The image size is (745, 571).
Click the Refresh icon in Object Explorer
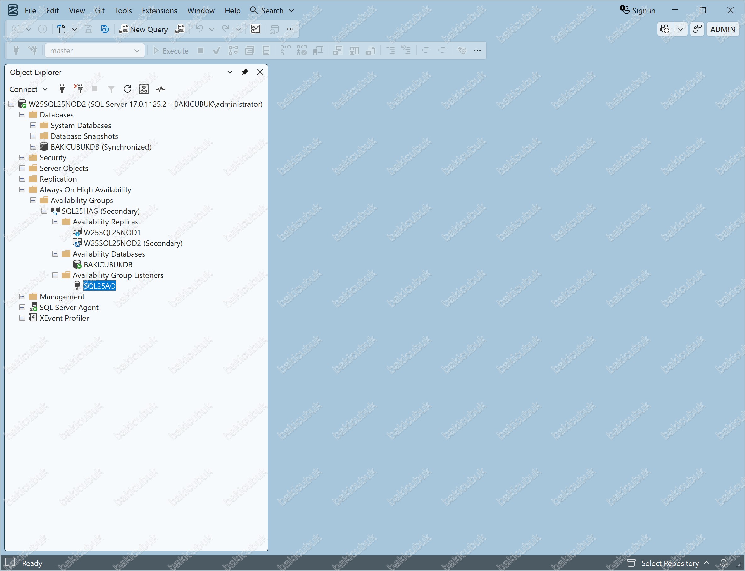point(127,89)
